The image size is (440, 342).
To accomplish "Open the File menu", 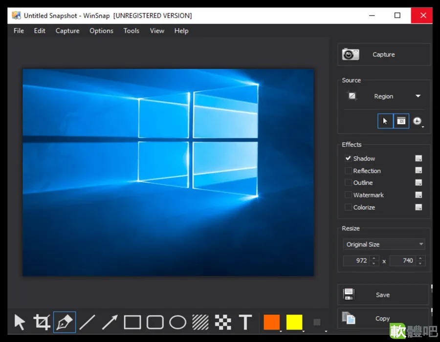I will 19,31.
